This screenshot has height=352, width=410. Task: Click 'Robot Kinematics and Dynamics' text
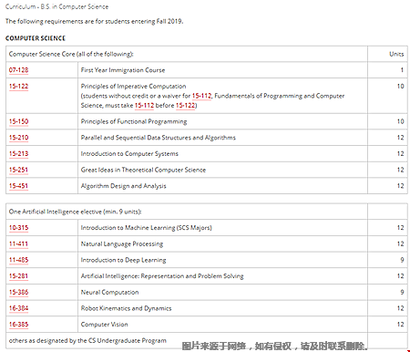point(126,308)
